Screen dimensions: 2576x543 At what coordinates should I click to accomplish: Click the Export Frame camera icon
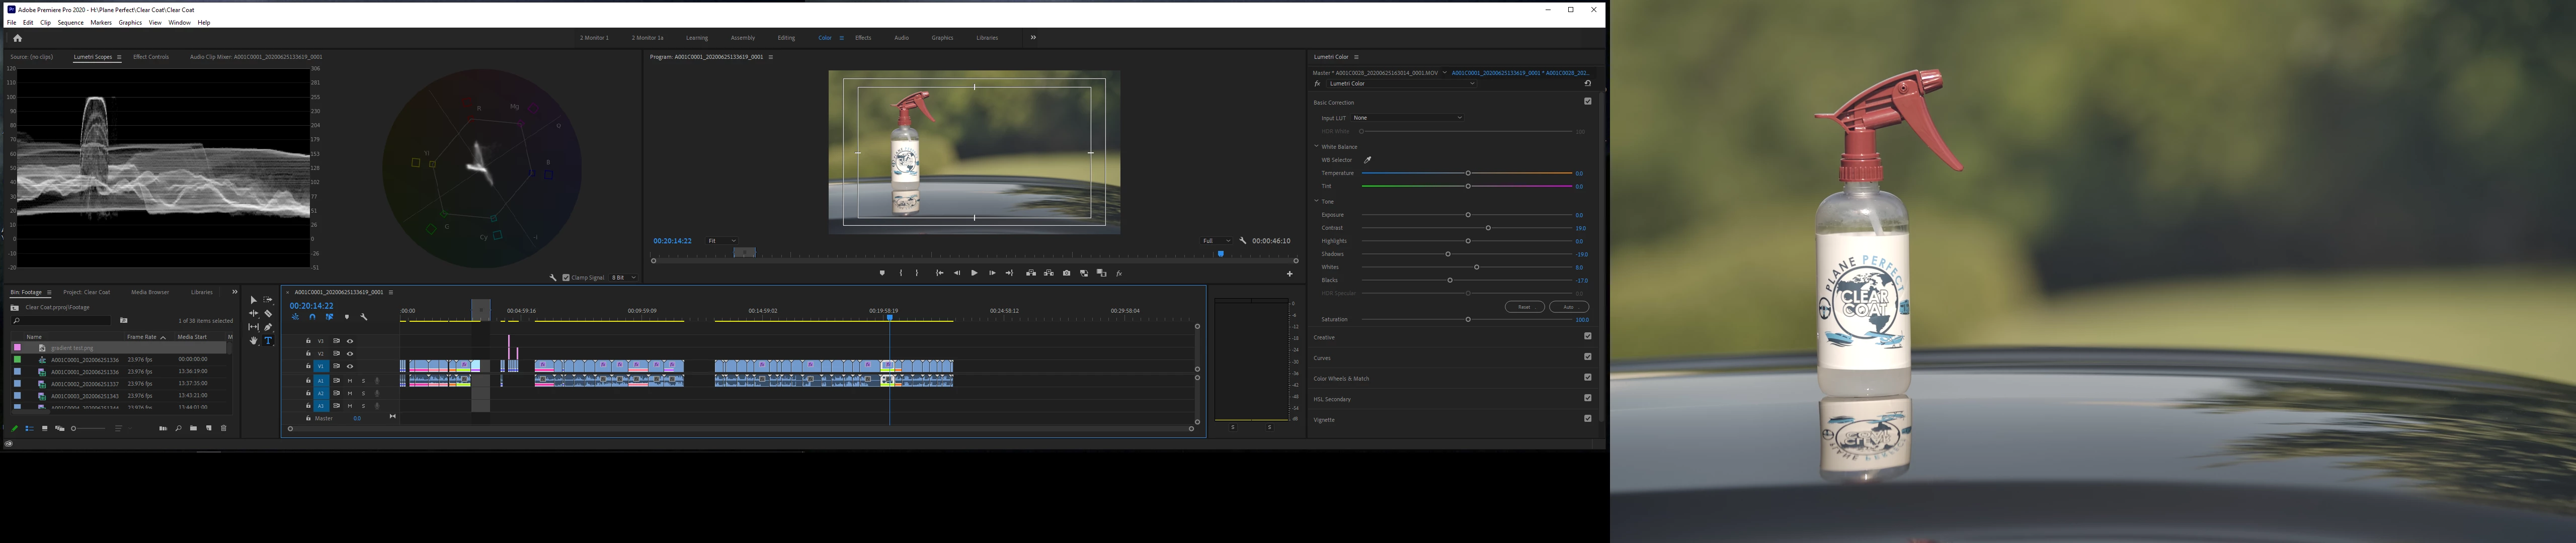pos(1066,273)
